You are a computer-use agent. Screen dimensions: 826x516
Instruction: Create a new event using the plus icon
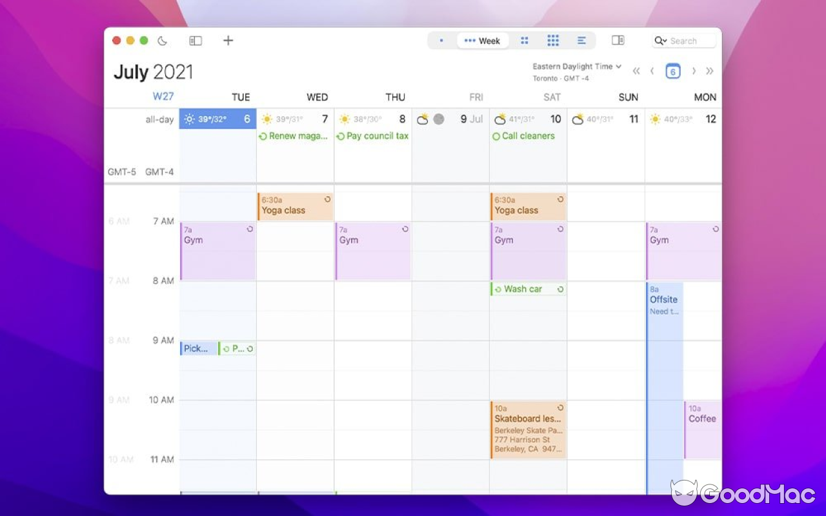228,40
